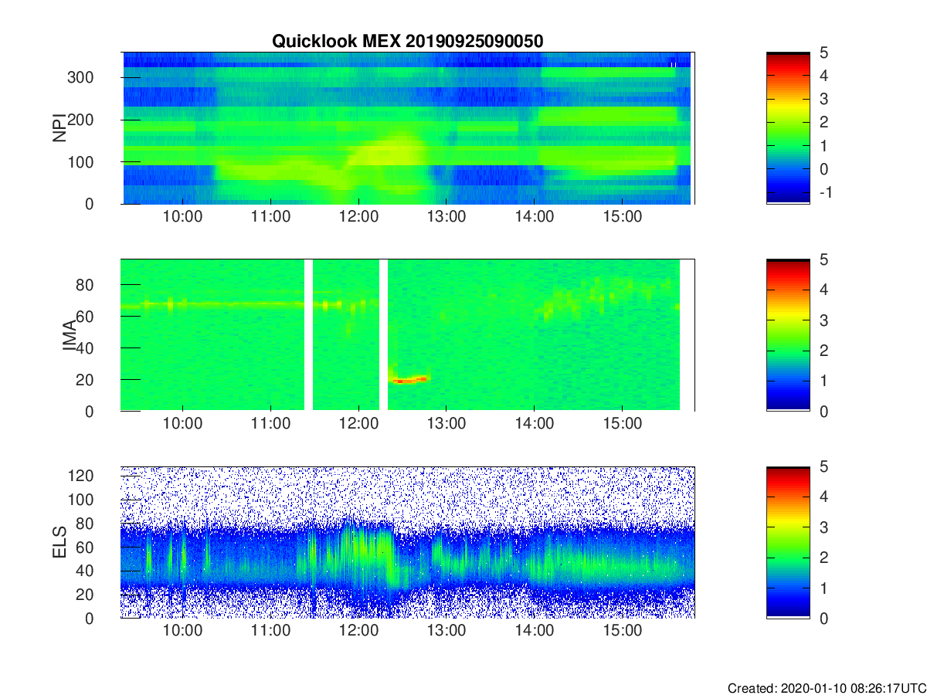Click the ELS colorbar
The height and width of the screenshot is (695, 927).
788,542
